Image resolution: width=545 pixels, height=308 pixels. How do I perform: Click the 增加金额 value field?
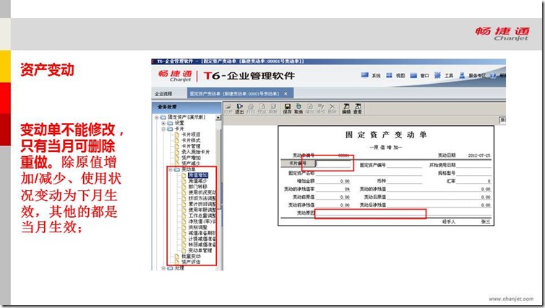(x=333, y=181)
